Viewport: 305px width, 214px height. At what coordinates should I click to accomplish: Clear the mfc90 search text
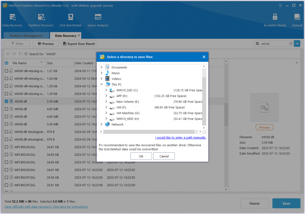coord(291,44)
